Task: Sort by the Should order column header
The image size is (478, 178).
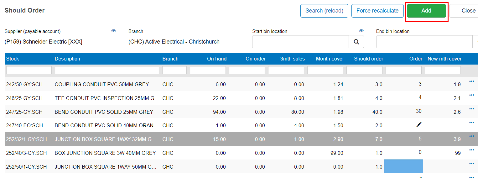Action: [368, 59]
